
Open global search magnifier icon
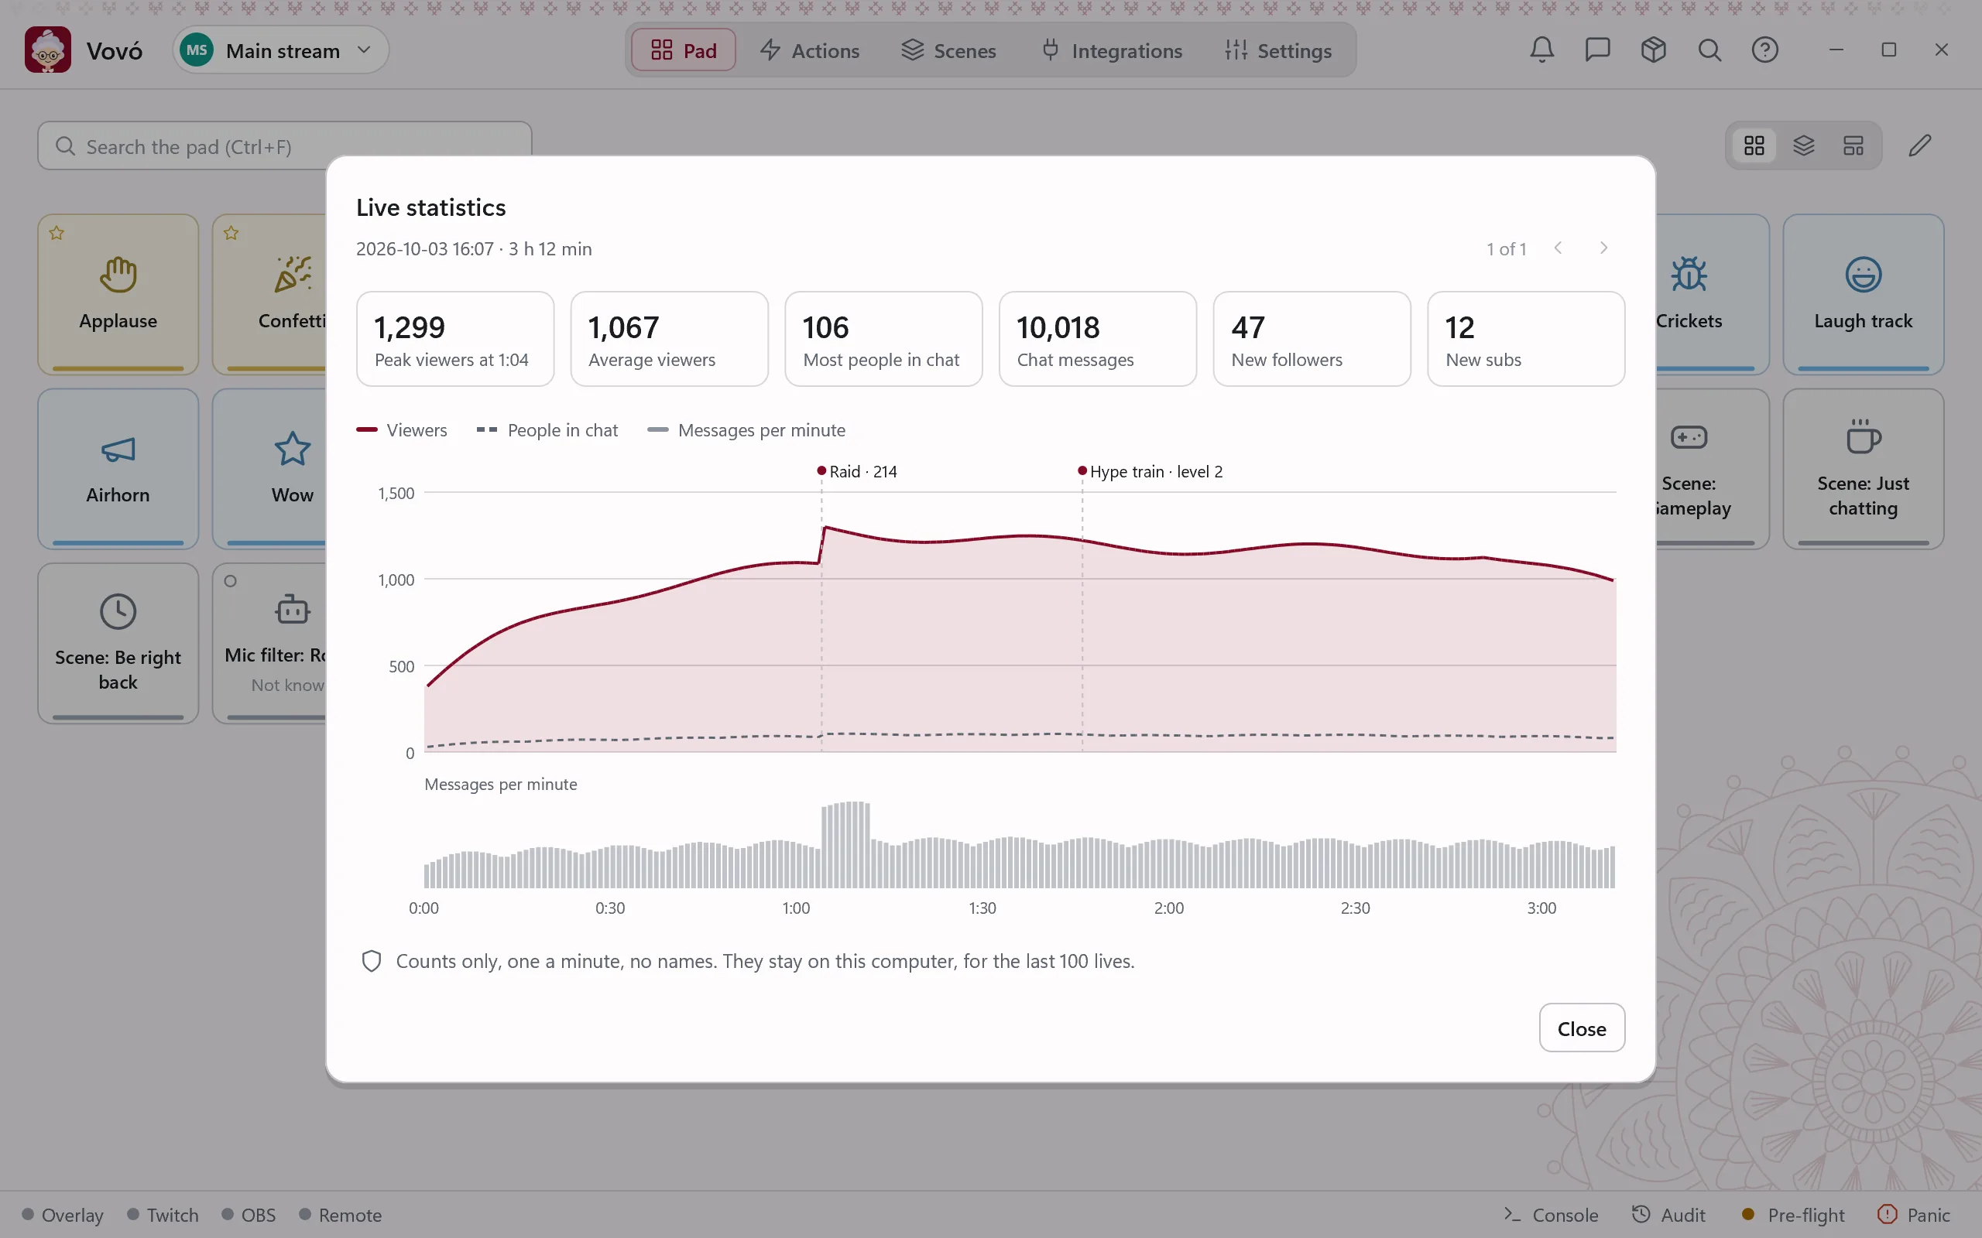1709,50
